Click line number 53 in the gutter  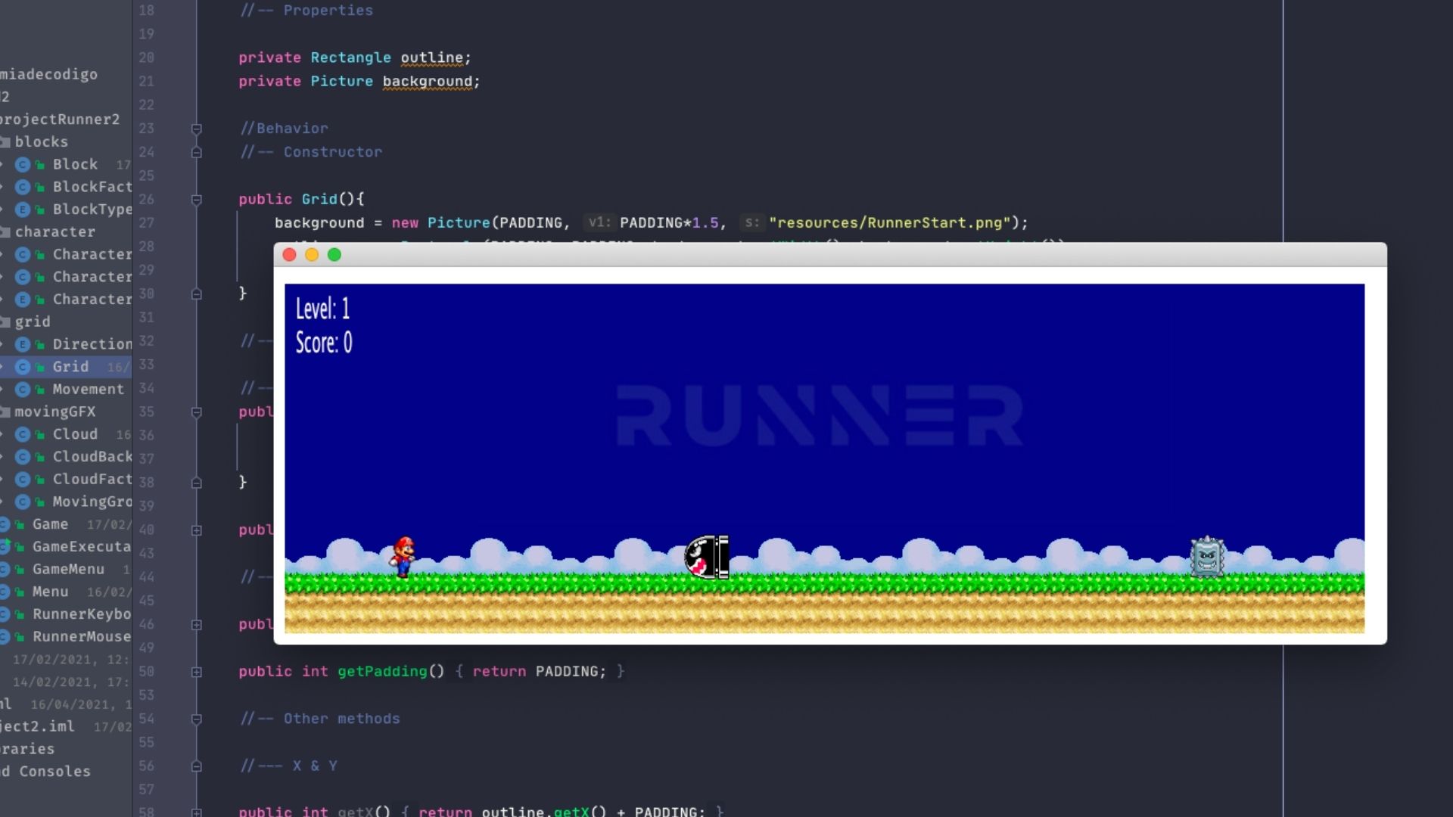click(146, 694)
